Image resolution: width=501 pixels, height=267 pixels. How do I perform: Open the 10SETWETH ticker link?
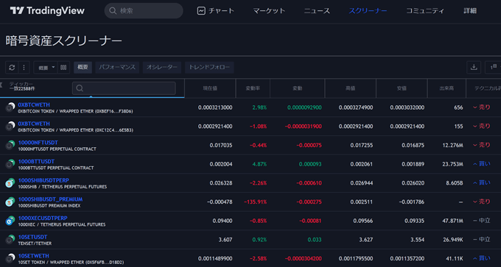(x=34, y=255)
